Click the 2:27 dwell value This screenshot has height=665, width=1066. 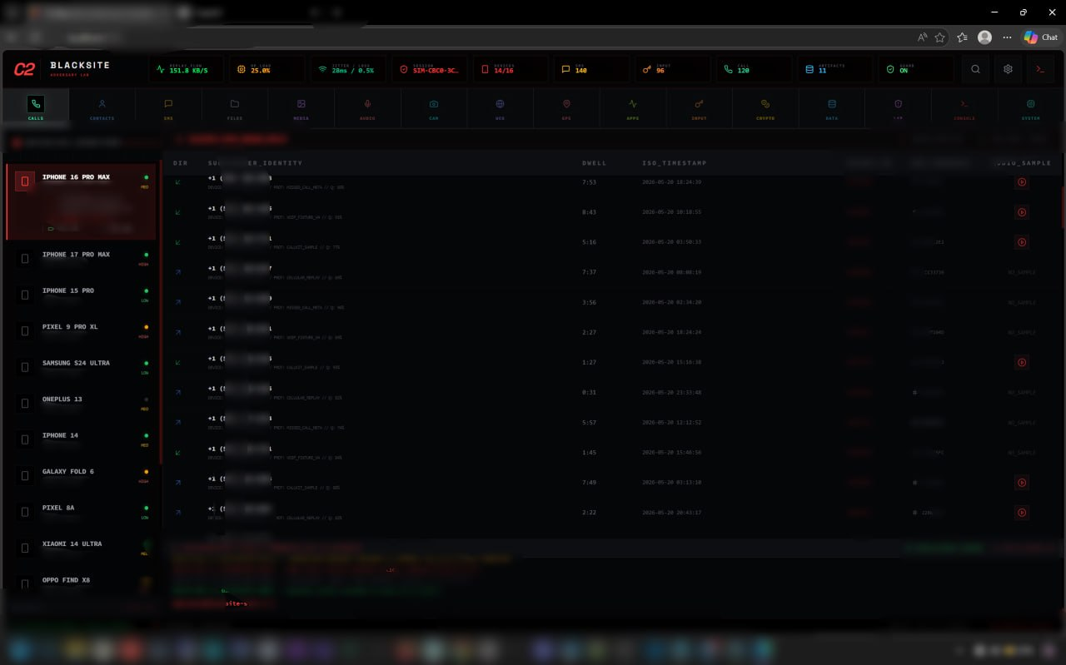click(589, 332)
